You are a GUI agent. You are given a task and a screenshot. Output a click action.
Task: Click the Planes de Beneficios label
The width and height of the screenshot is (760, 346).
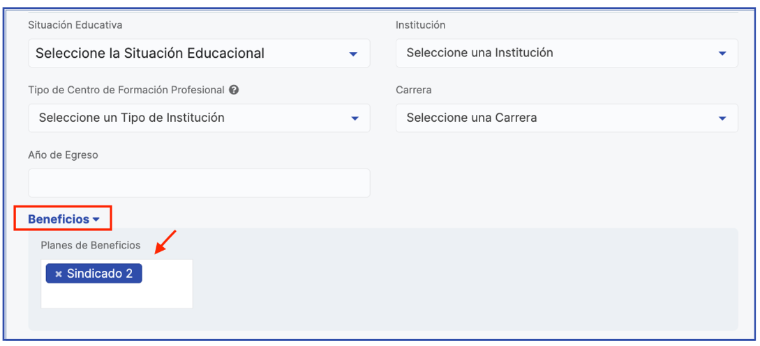(91, 245)
